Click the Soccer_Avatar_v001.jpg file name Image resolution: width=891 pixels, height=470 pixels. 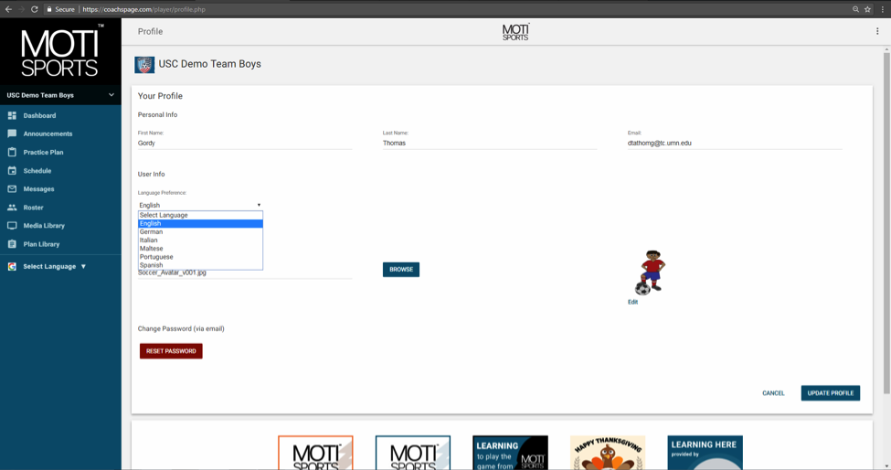point(172,273)
